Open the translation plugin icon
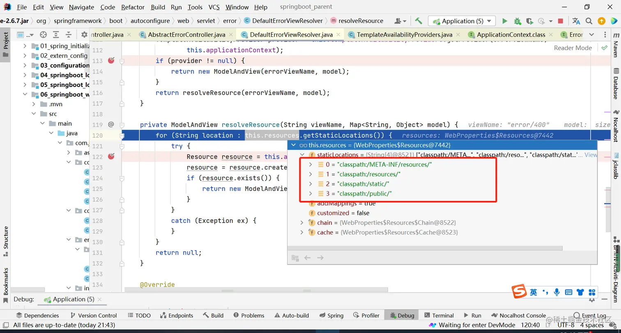Viewport: 621px width, 333px height. (576, 21)
